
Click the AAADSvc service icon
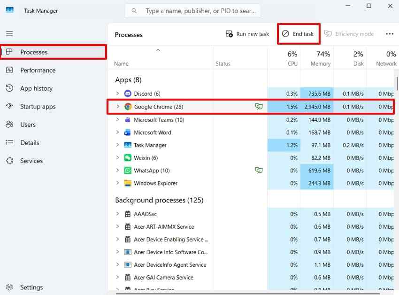click(128, 214)
